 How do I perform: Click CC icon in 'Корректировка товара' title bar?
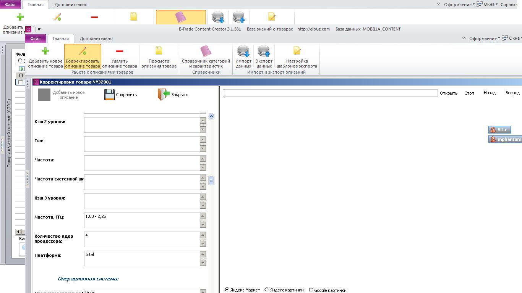pyautogui.click(x=36, y=82)
